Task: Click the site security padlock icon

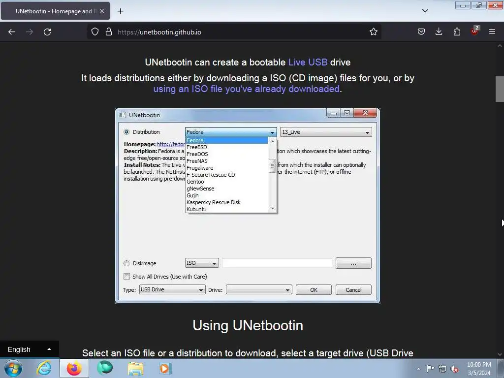Action: [109, 32]
